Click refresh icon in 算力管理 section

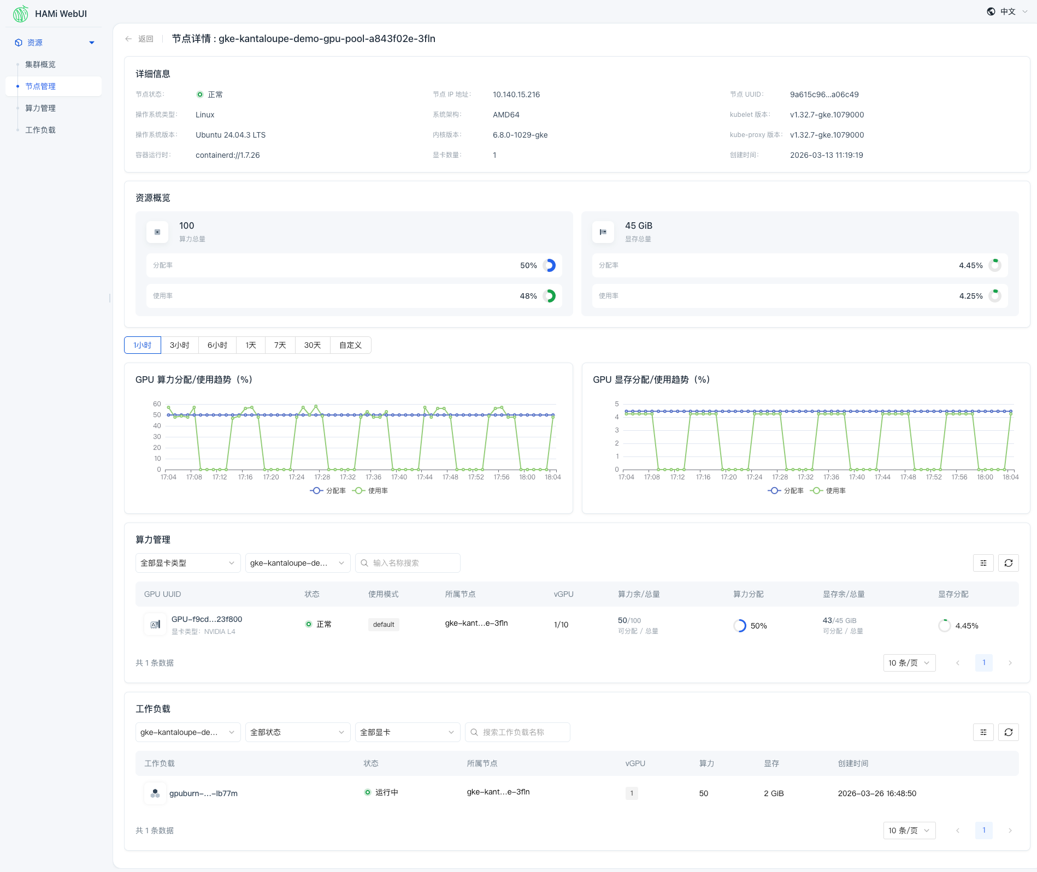1008,563
